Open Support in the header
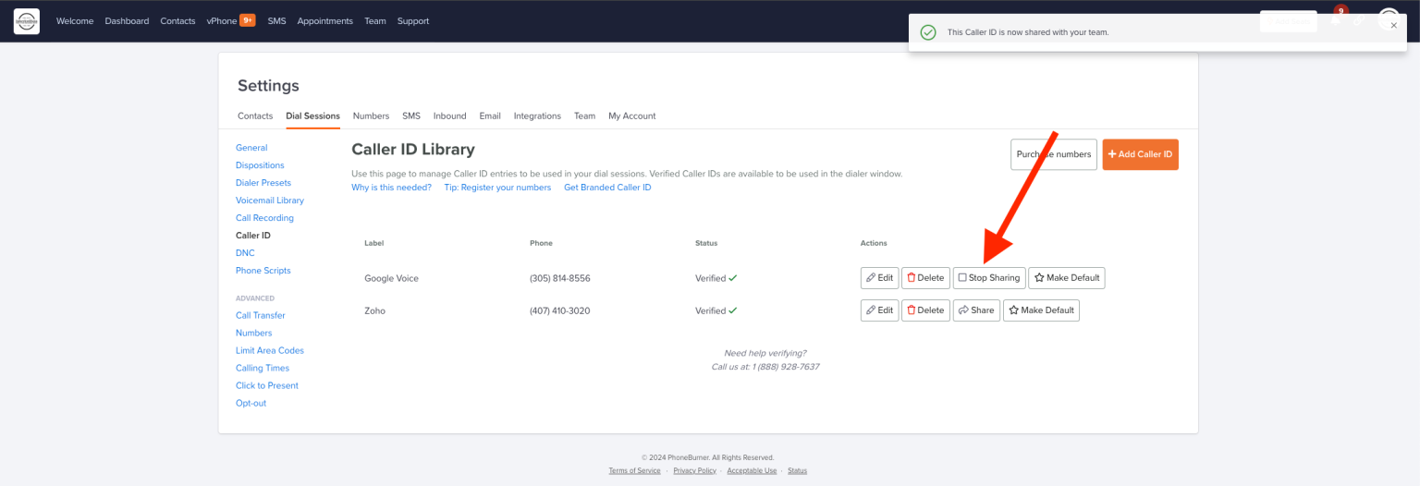This screenshot has height=486, width=1420. (x=413, y=21)
